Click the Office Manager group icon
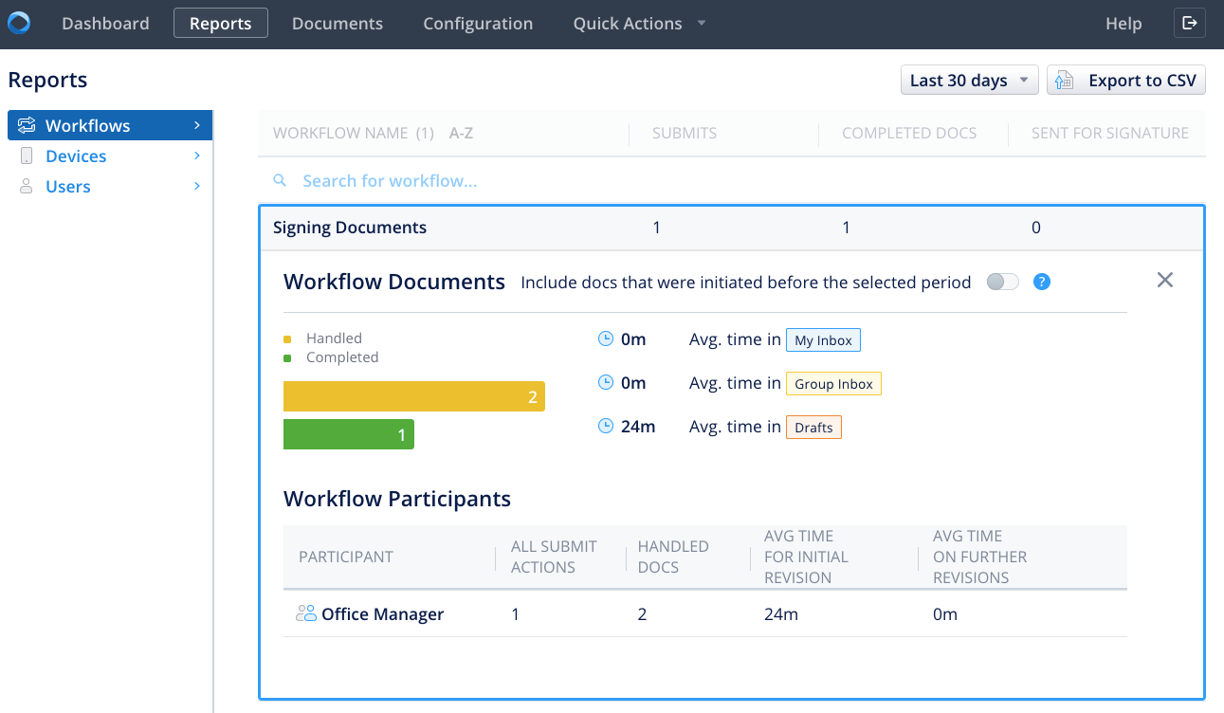This screenshot has height=713, width=1224. [x=305, y=614]
